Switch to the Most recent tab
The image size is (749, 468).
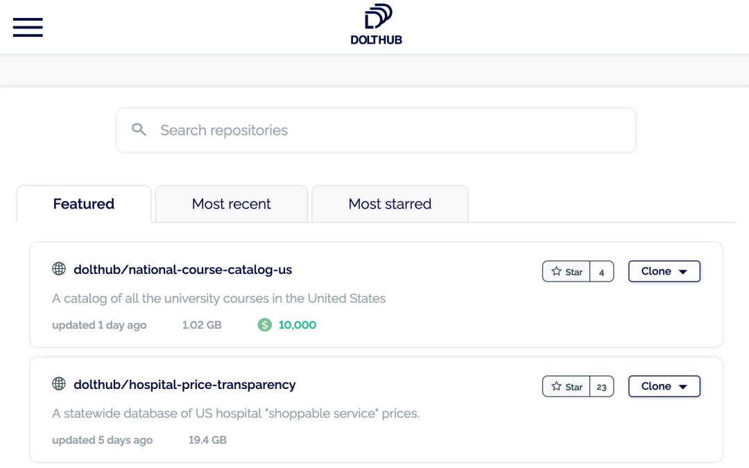click(x=232, y=204)
